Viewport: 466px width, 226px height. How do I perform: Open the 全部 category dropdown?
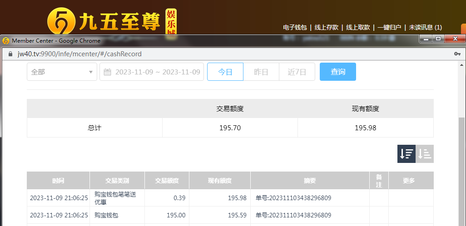(x=62, y=72)
